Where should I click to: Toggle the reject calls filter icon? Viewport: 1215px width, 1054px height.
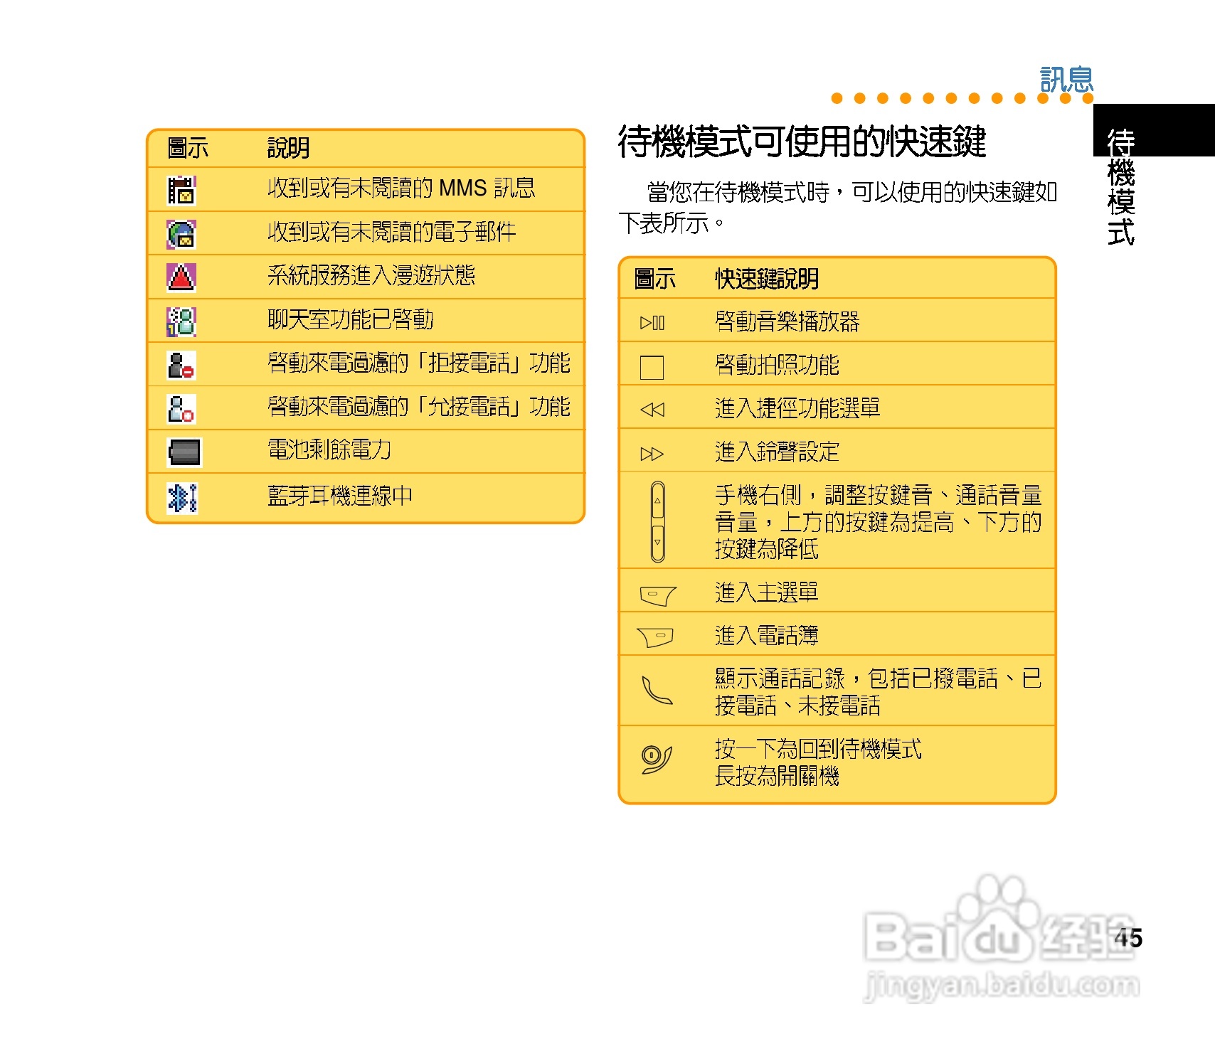[x=181, y=364]
